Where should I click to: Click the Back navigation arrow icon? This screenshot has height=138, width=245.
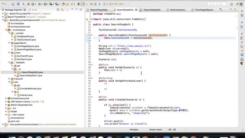pos(120,4)
